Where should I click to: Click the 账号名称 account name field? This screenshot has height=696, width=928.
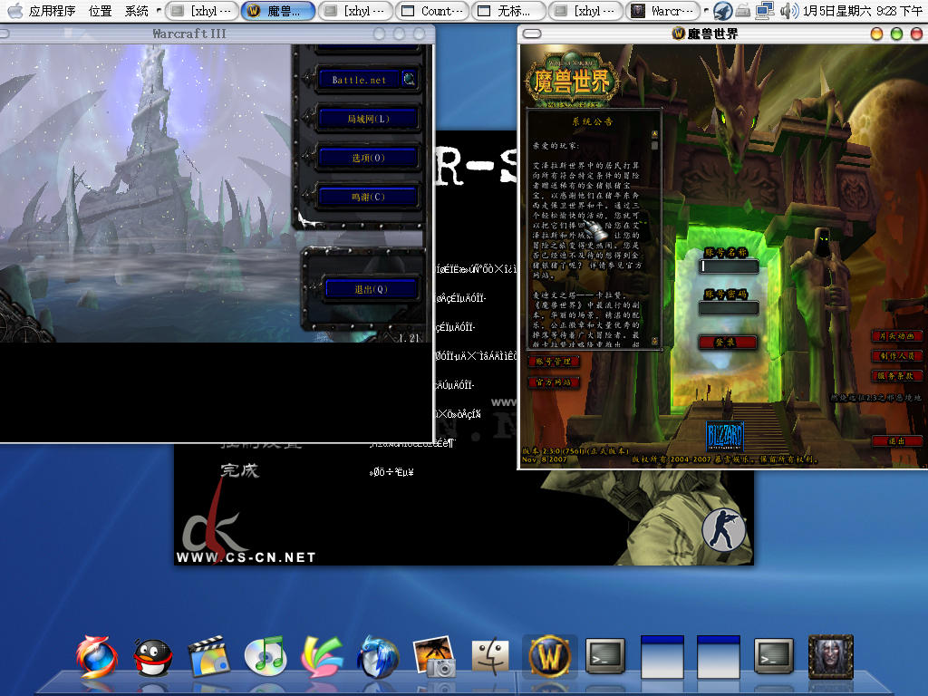coord(729,266)
